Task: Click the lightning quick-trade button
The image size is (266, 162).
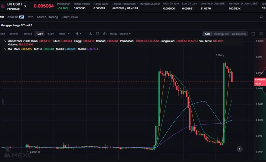Action: 240,149
